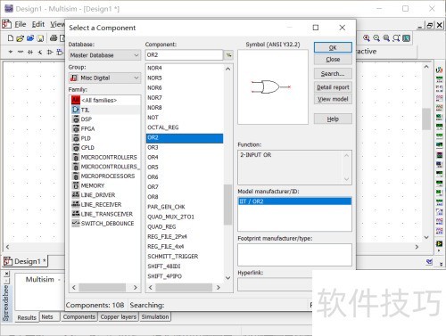The width and height of the screenshot is (446, 336).
Task: Select the multimeter instrument icon
Action: pyautogui.click(x=439, y=70)
